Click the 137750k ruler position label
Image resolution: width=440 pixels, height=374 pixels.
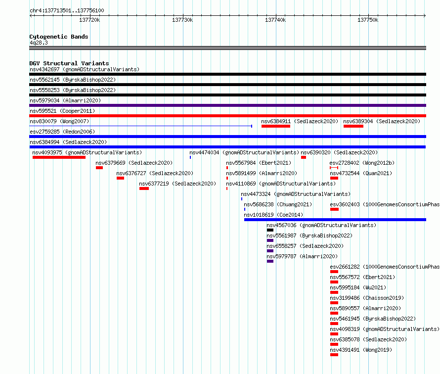368,20
